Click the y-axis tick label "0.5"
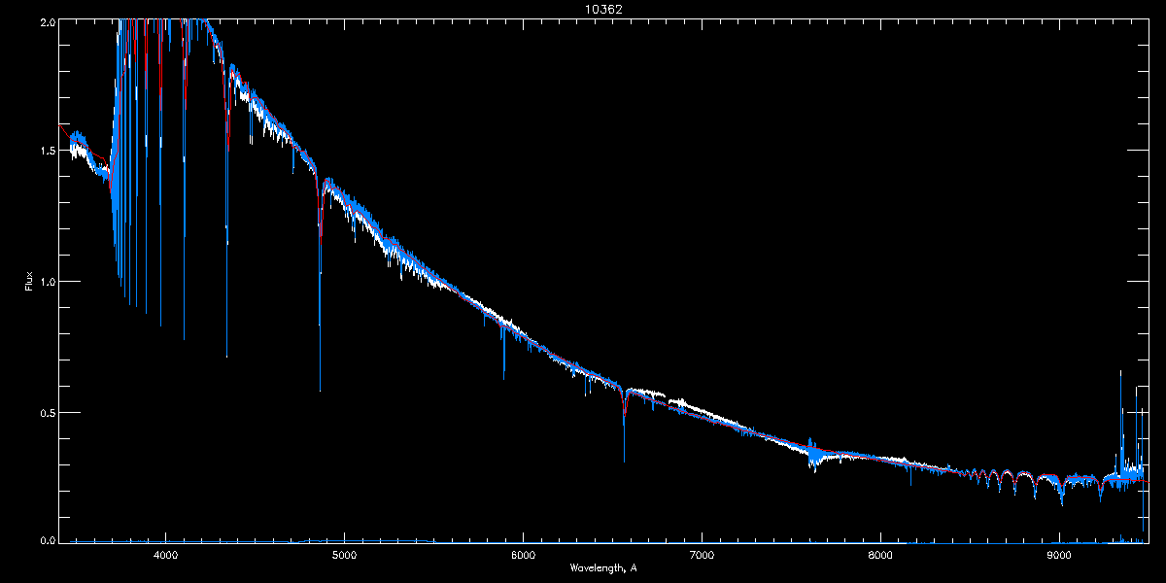Screen dimensions: 1166x583 (47, 412)
